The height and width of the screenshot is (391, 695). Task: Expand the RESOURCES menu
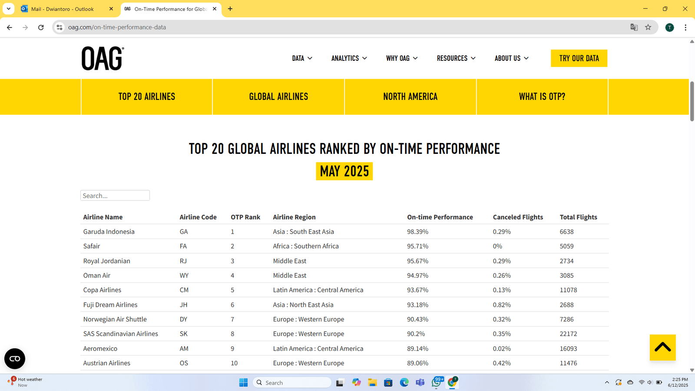456,58
